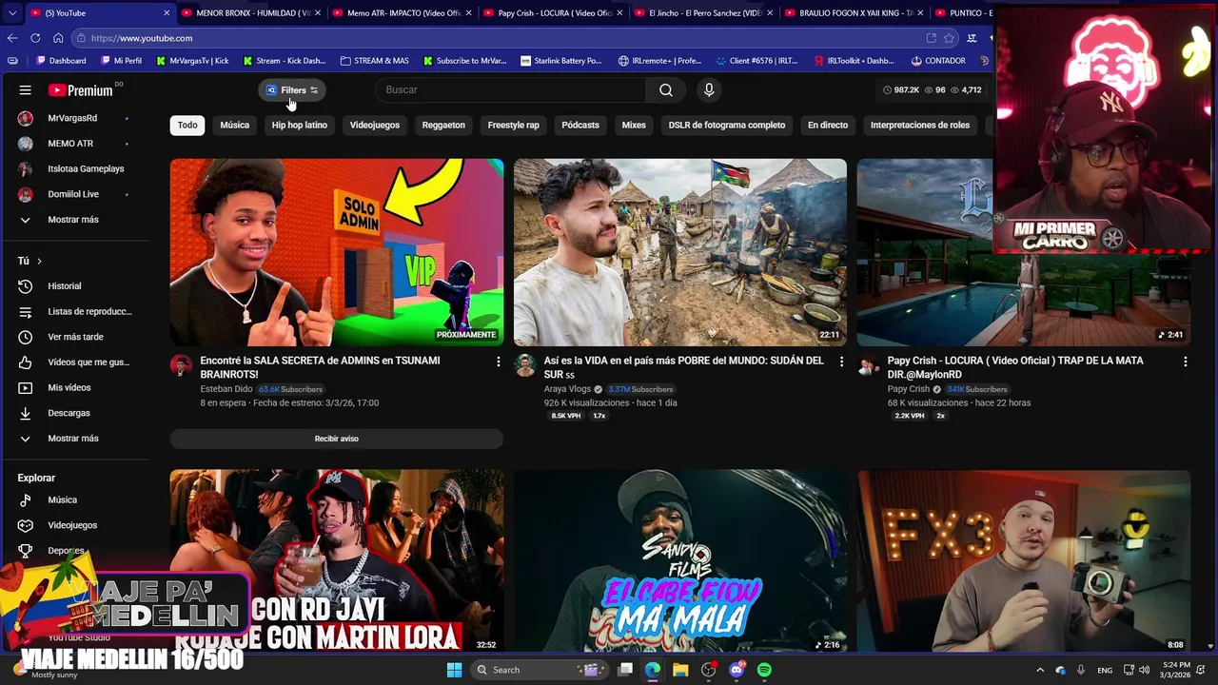Open SUDÁN DEL SUR video thumbnail

click(x=680, y=252)
